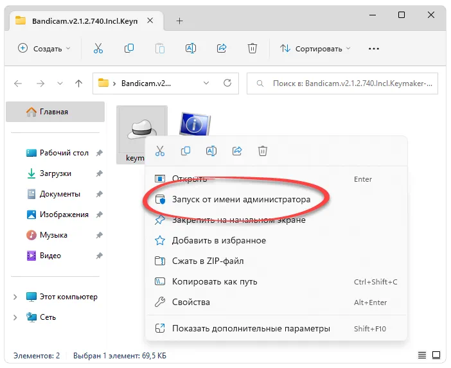Go up one folder level
This screenshot has width=451, height=368.
[78, 83]
